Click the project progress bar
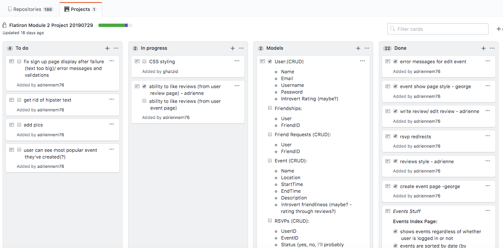This screenshot has height=248, width=503. point(115,25)
